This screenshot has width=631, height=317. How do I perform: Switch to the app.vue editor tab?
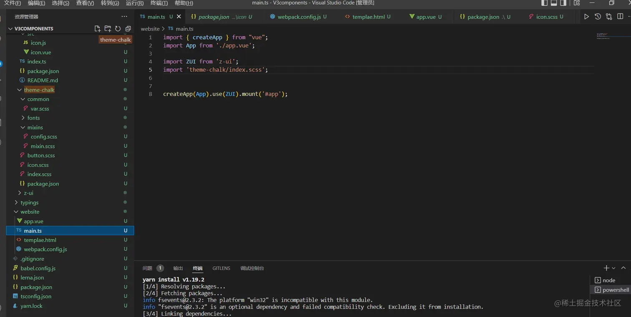425,17
